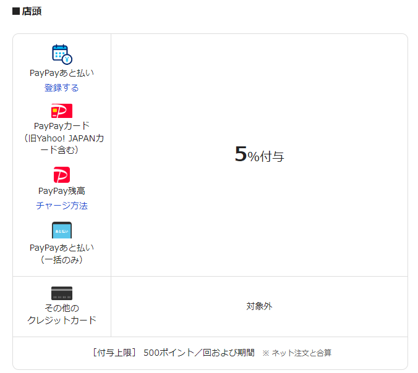This screenshot has height=373, width=418.
Task: Click the red PayPayカード card icon
Action: [x=62, y=111]
